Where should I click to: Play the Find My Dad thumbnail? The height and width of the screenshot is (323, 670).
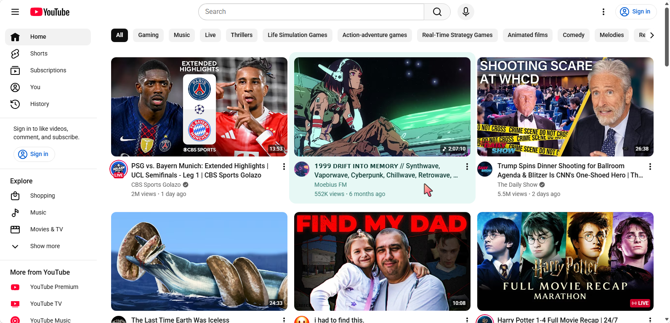pyautogui.click(x=382, y=261)
